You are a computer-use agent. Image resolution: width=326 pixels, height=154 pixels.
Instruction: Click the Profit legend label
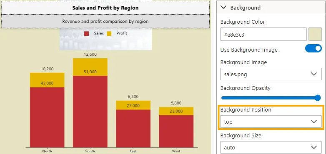coord(122,33)
